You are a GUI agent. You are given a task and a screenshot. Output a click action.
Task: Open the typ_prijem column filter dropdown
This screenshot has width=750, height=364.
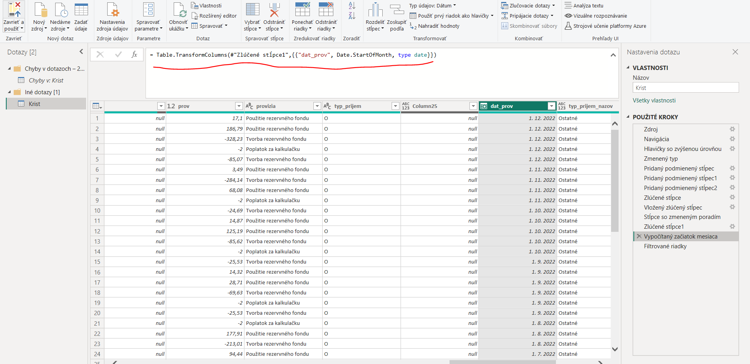click(x=395, y=106)
